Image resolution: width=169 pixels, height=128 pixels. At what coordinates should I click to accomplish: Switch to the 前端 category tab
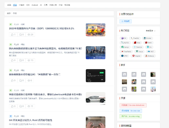click(9, 5)
